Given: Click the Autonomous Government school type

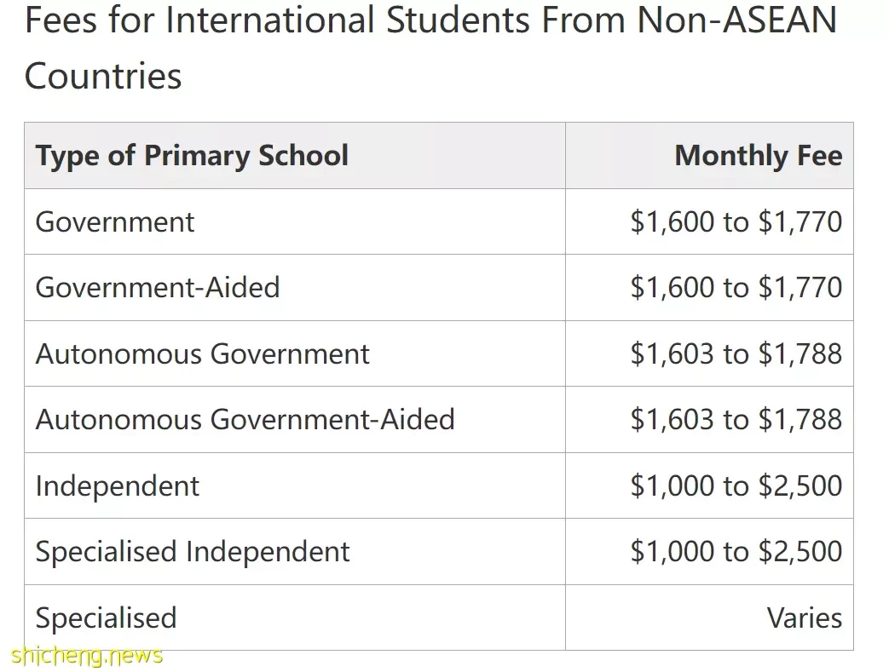Looking at the screenshot, I should pyautogui.click(x=202, y=354).
